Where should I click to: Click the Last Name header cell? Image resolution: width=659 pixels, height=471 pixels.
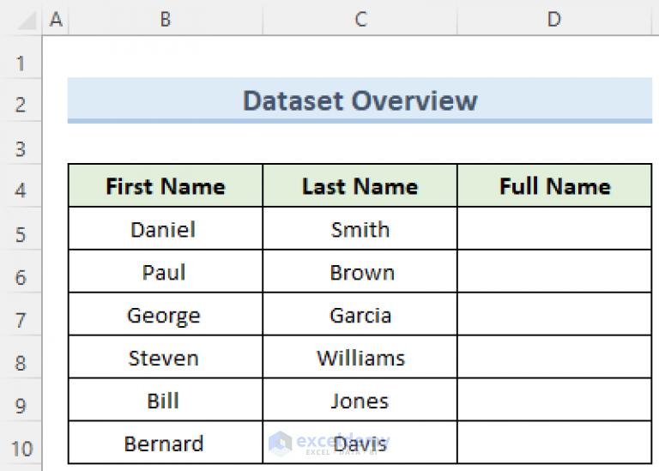[x=360, y=186]
